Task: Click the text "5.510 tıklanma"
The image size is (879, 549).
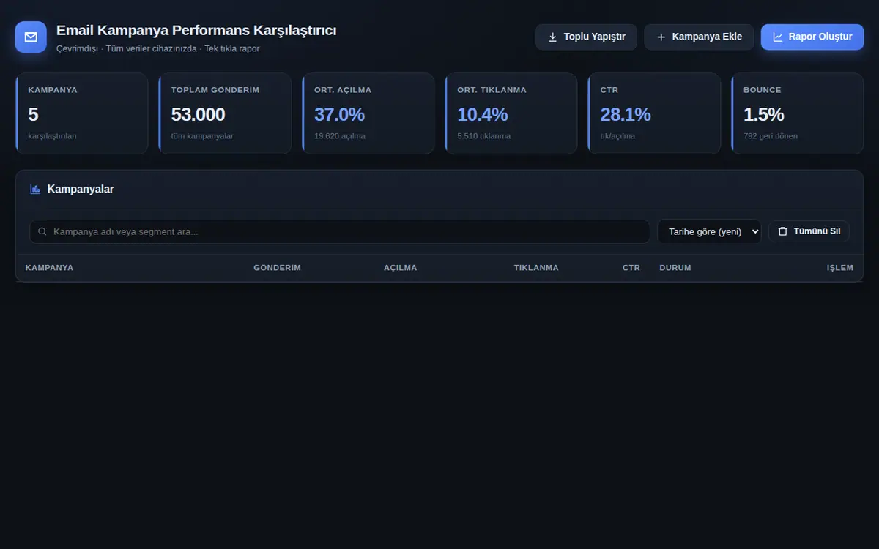Action: click(x=484, y=136)
